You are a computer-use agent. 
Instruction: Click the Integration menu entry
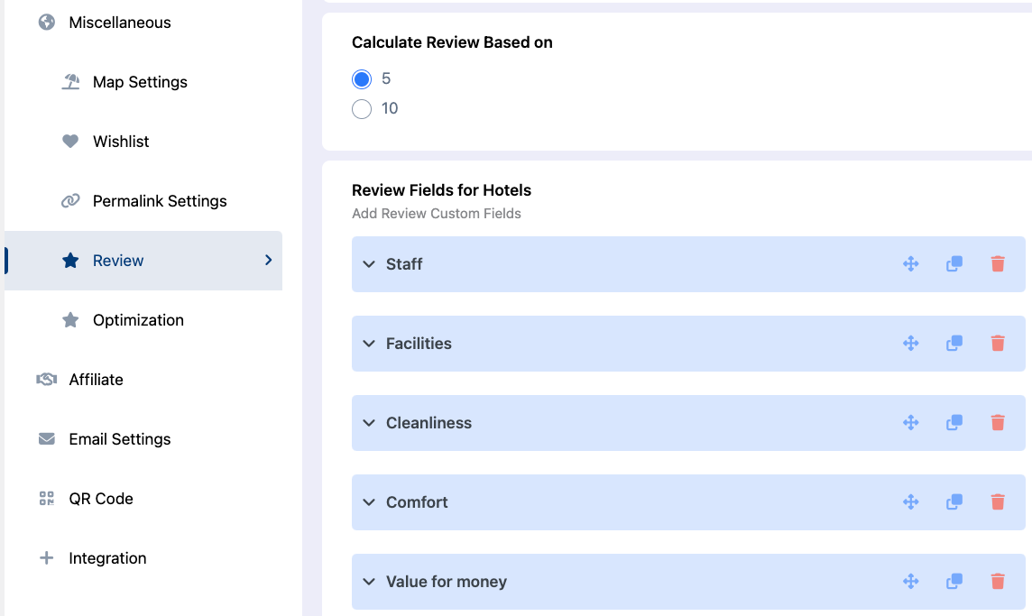pos(107,557)
